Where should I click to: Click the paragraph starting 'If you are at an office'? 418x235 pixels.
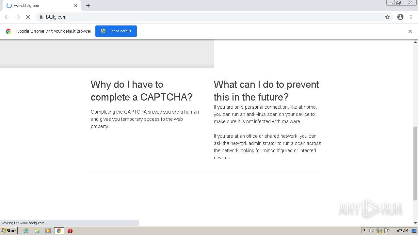267,147
